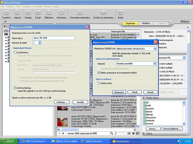Viewport: 193px width, 144px height.
Task: Expand the first folder tree node
Action: click(x=6, y=38)
